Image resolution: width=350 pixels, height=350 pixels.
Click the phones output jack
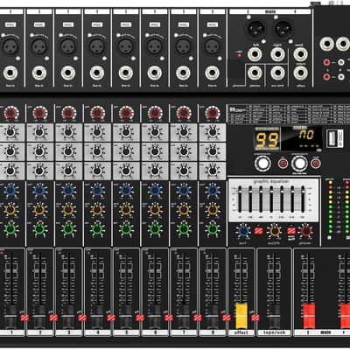255,73
